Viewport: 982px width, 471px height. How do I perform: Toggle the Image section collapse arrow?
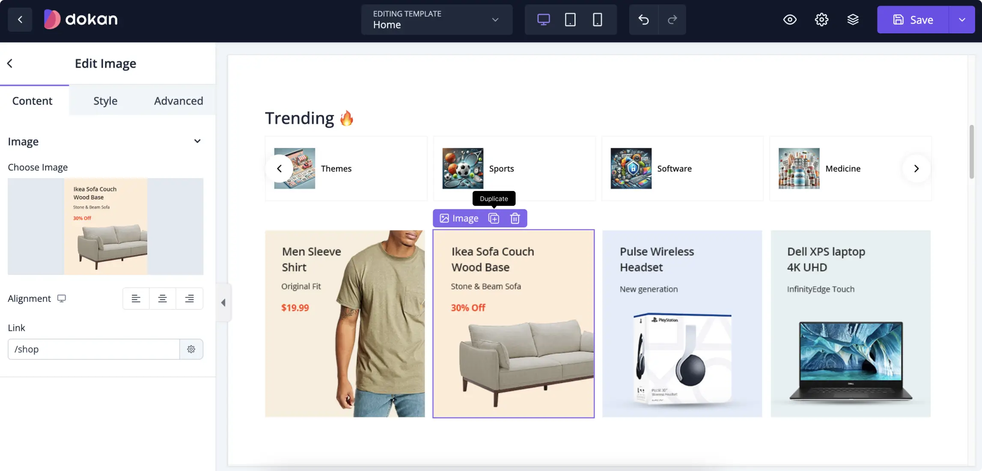(197, 141)
